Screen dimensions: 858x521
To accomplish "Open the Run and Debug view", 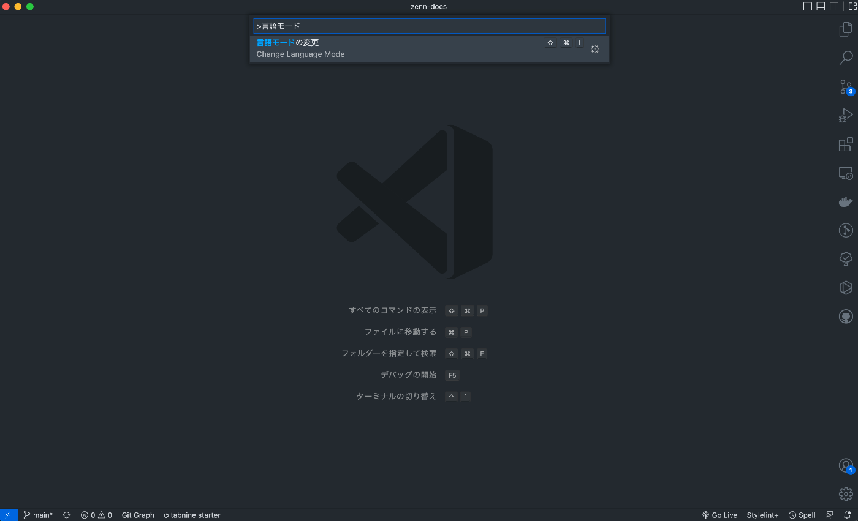I will pos(846,115).
